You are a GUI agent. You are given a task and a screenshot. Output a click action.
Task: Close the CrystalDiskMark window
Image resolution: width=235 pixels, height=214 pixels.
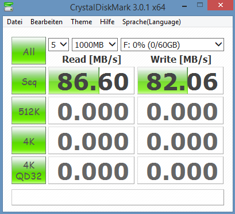click(221, 5)
